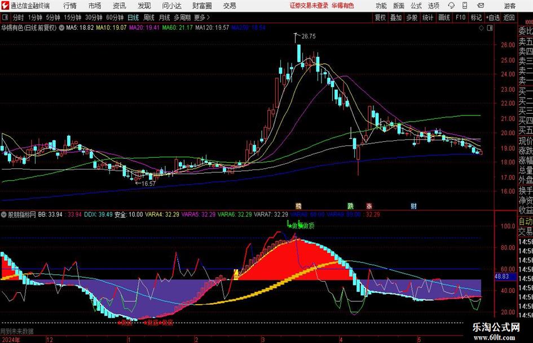The image size is (533, 343).
Task: Click the diamond icon above the chart
Action: [481, 28]
